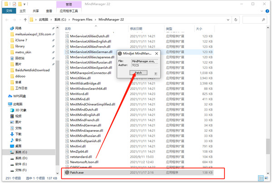Click the refresh icon beside address bar
Screen dimensions: 272x183
[236, 19]
